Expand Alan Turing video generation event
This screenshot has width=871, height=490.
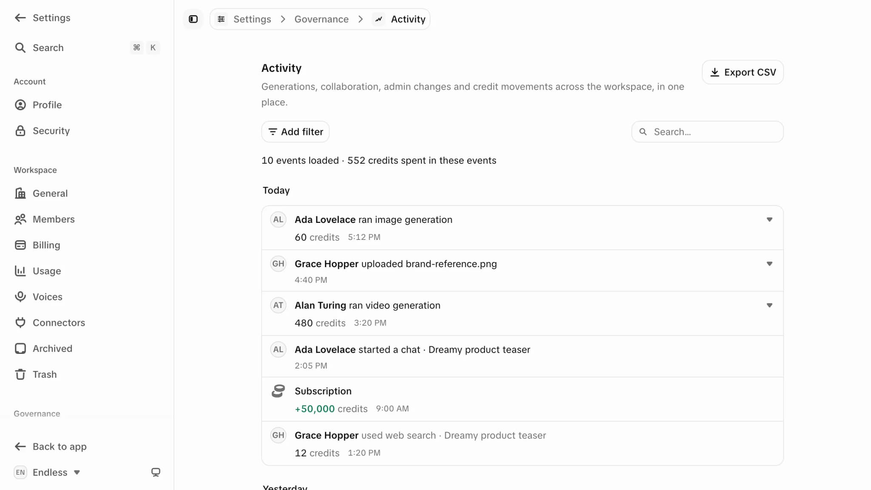pyautogui.click(x=769, y=305)
